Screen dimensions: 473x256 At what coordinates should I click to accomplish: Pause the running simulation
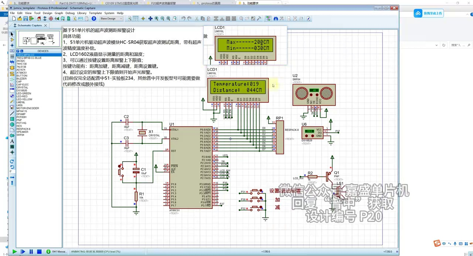[x=31, y=252]
